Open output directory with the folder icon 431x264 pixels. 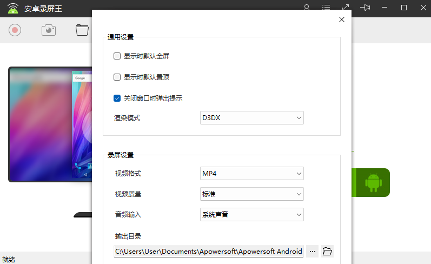pos(327,252)
